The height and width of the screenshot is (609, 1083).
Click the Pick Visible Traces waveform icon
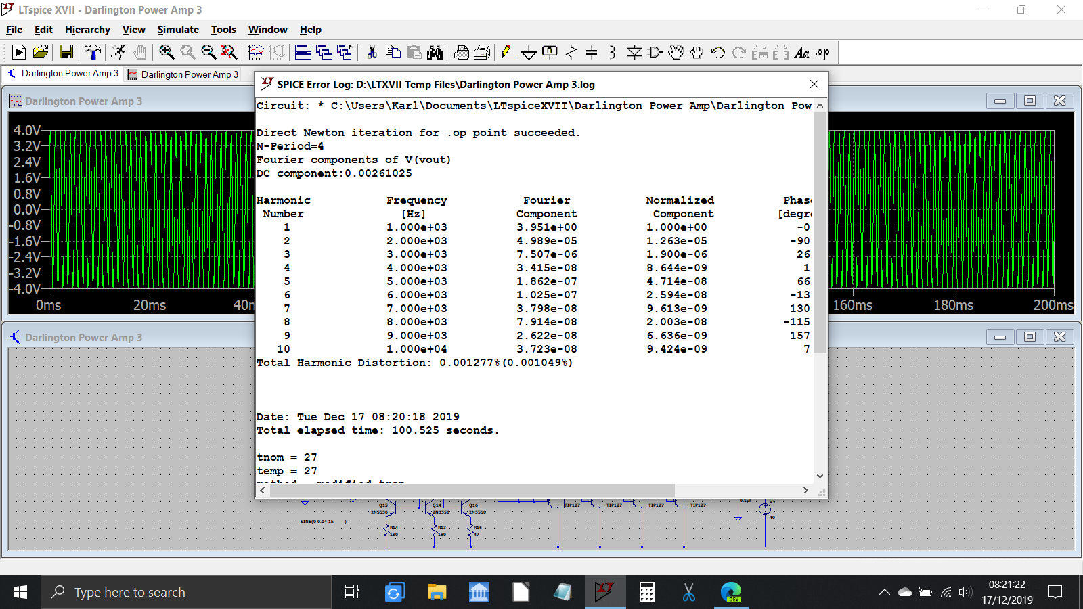click(256, 52)
